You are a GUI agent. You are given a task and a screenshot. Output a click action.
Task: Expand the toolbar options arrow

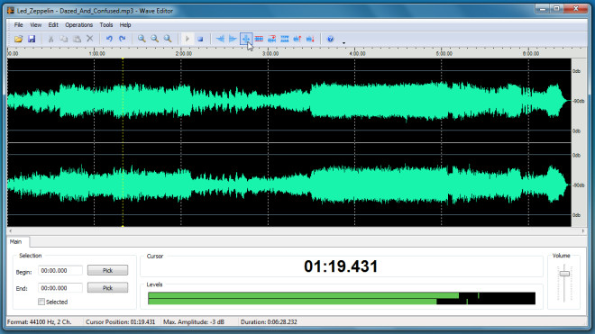point(343,43)
